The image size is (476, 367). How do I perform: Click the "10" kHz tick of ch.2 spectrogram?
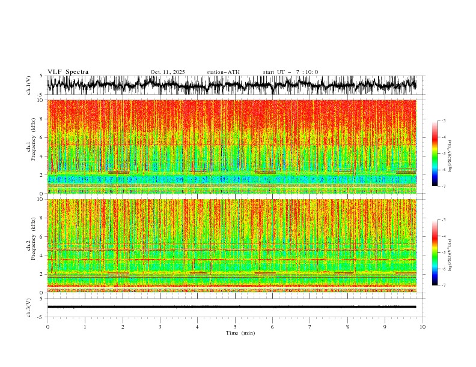(40, 199)
